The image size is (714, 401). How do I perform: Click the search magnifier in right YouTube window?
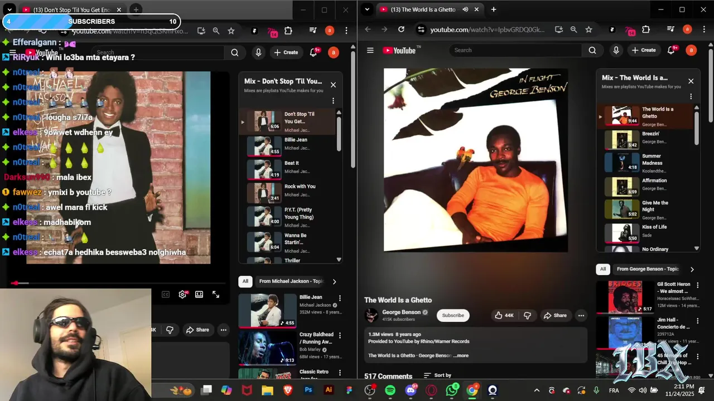(x=592, y=50)
